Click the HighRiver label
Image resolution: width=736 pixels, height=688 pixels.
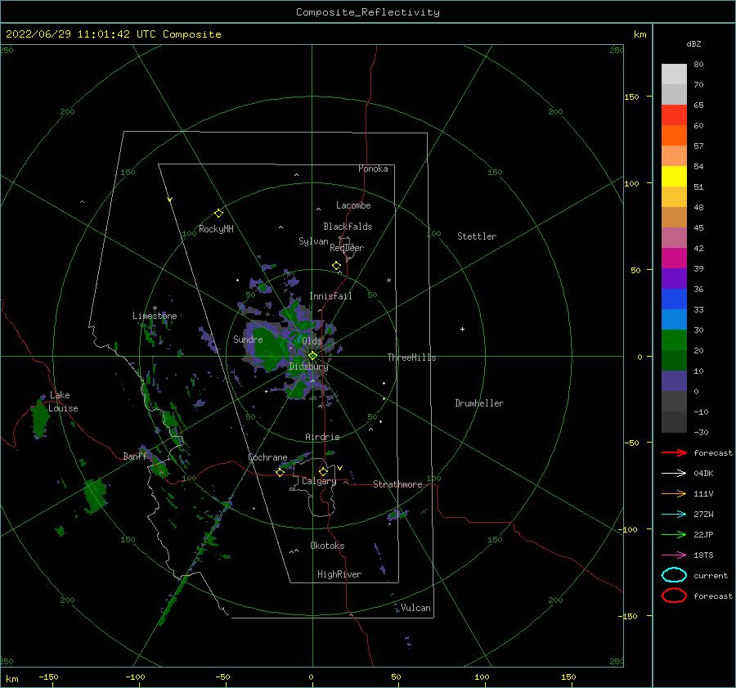point(339,574)
